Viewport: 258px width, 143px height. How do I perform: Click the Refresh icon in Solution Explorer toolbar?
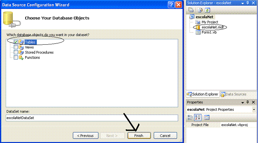207,10
